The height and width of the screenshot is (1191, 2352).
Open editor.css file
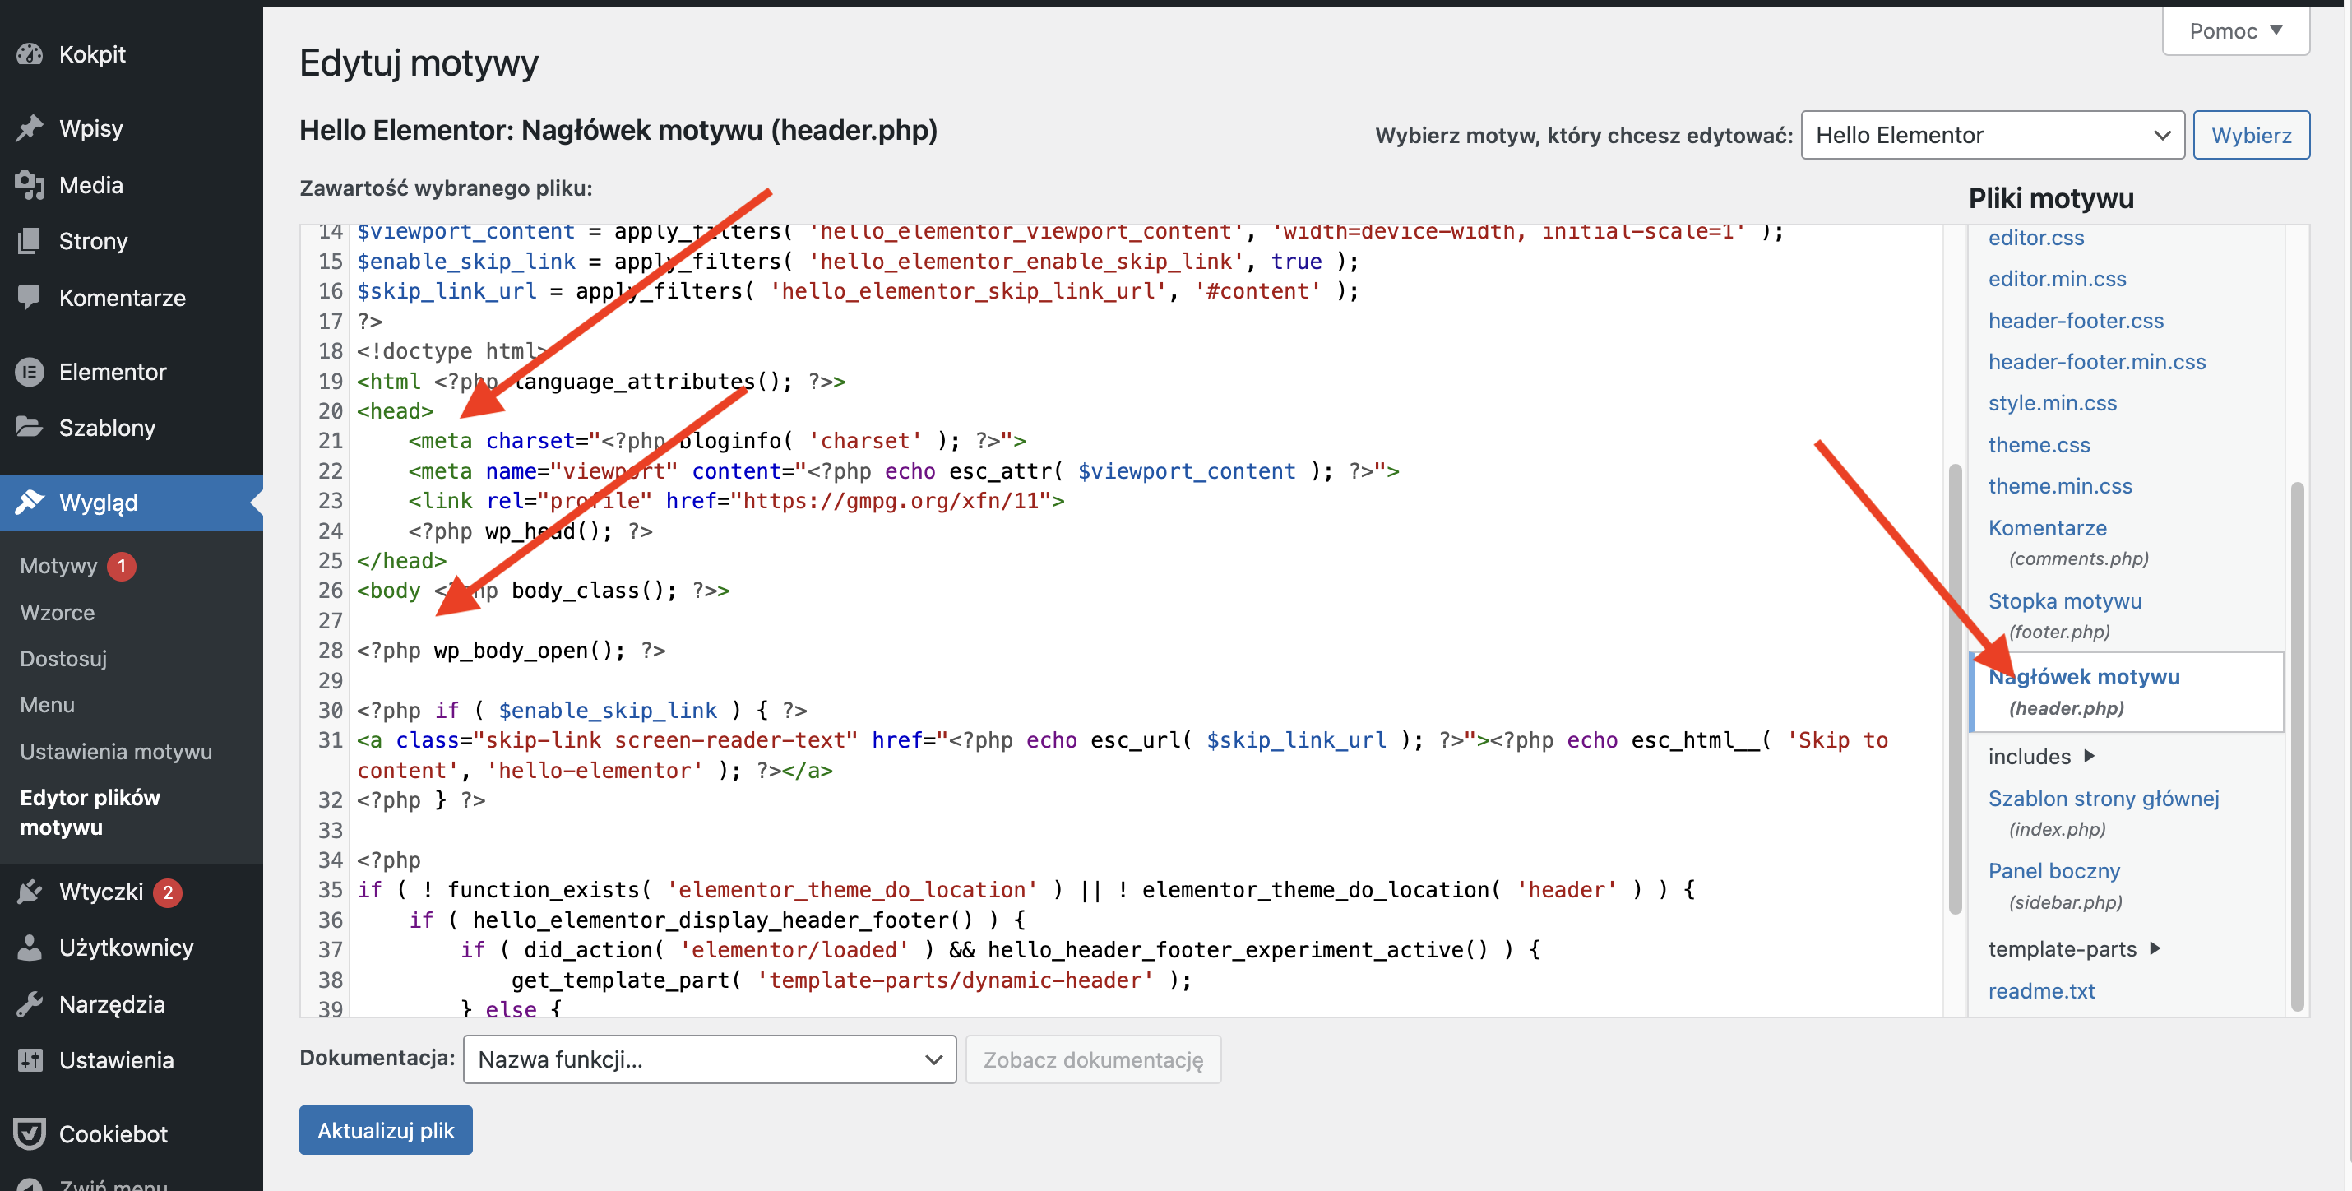2036,238
